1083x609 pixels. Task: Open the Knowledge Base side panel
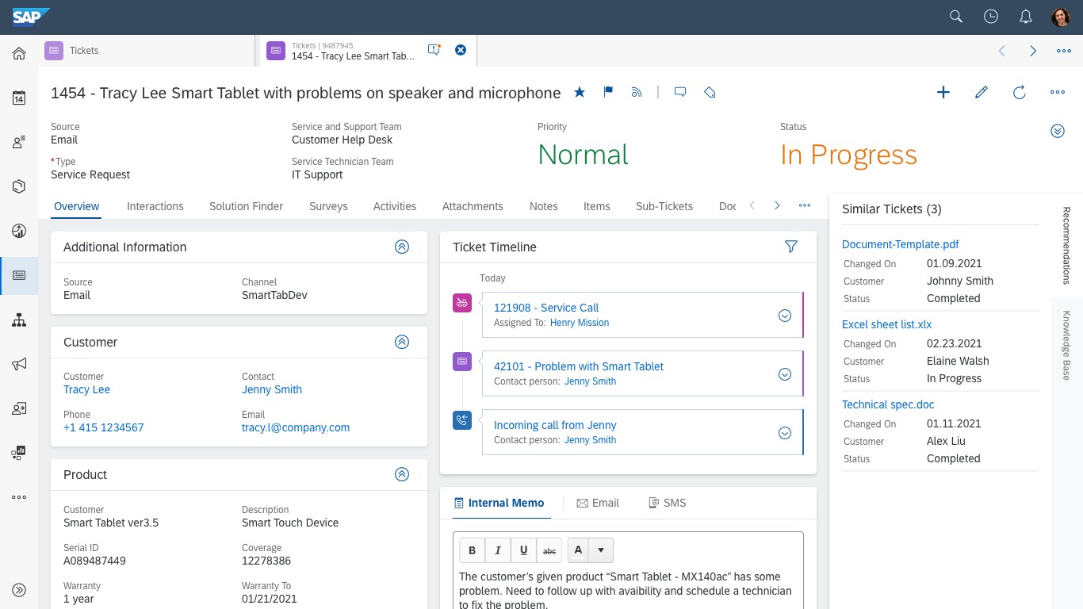tap(1066, 345)
